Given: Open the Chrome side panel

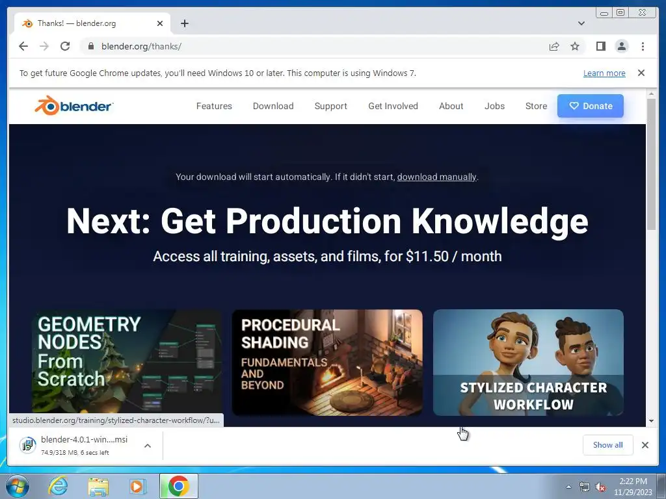Looking at the screenshot, I should click(x=600, y=46).
